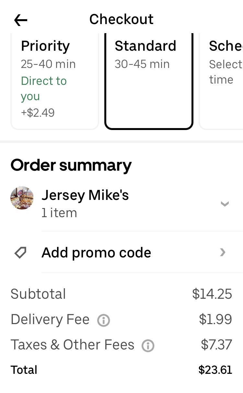Screen dimensions: 243x393
Task: Choose the Standard 30-45 min delivery option
Action: tap(149, 81)
